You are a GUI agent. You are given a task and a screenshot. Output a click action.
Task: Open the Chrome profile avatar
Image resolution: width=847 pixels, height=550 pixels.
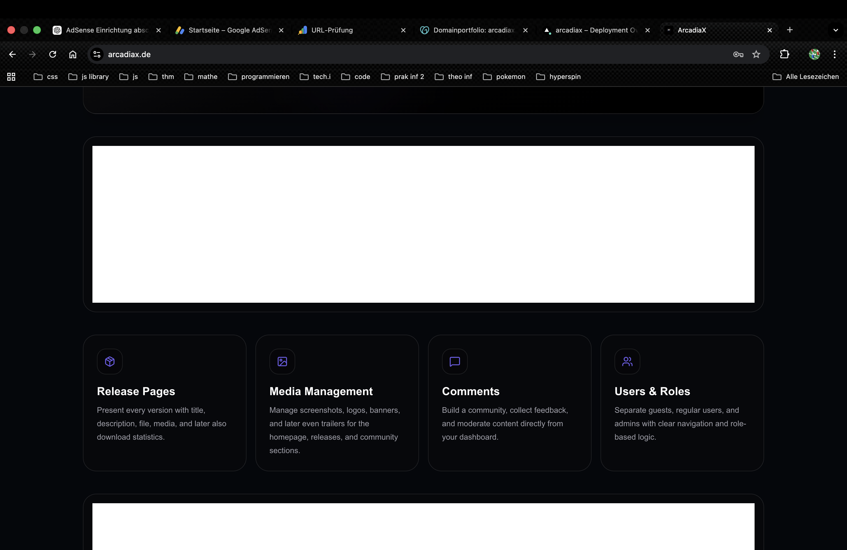click(x=814, y=54)
